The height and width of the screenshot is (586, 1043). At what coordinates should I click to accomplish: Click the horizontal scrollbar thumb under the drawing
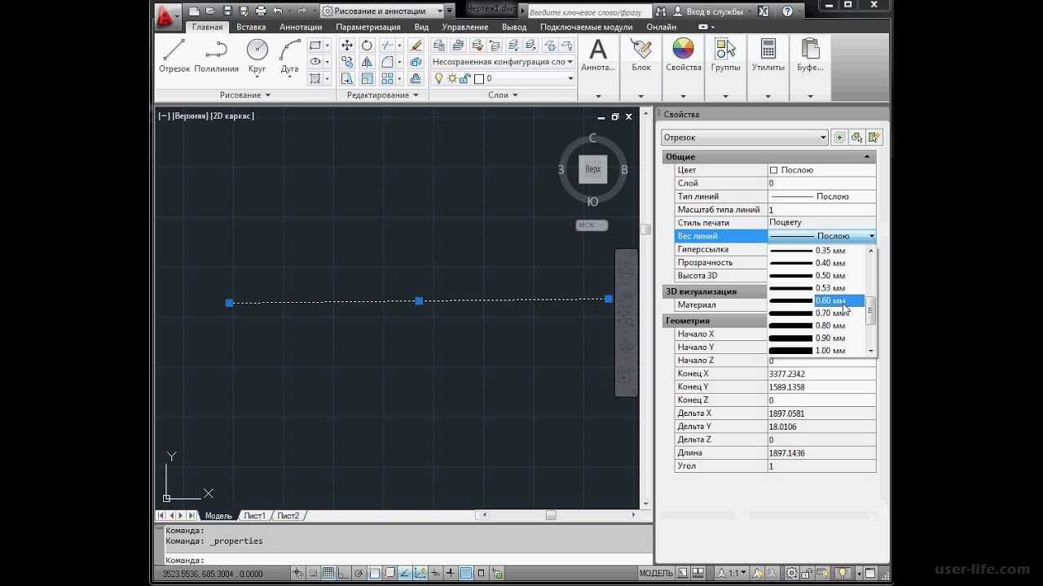pyautogui.click(x=551, y=515)
